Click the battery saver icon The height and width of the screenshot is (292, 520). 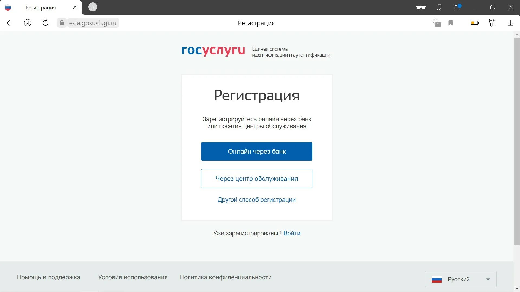(x=475, y=23)
